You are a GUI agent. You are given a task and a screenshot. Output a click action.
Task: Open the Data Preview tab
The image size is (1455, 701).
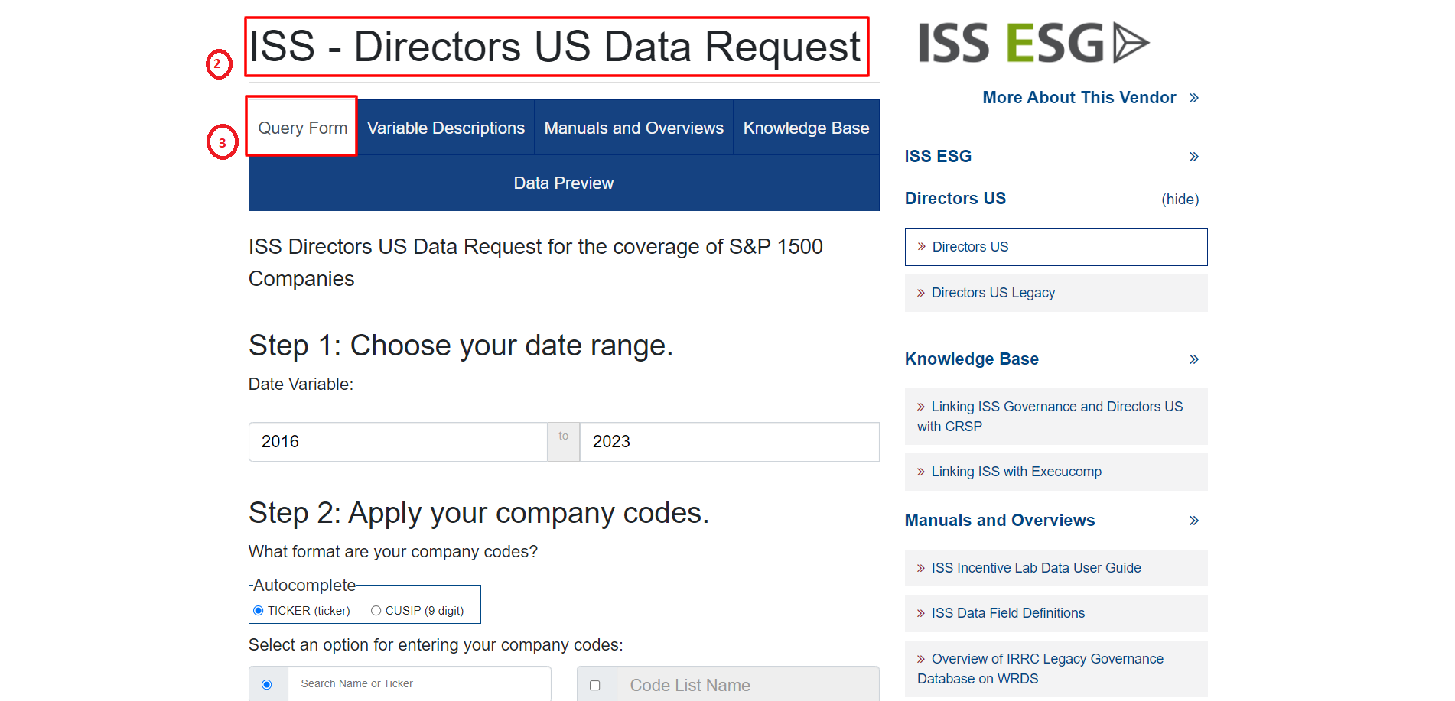[x=564, y=183]
